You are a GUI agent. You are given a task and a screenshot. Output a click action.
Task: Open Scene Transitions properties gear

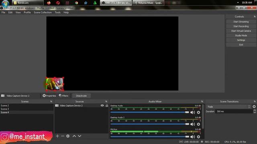pyautogui.click(x=254, y=107)
